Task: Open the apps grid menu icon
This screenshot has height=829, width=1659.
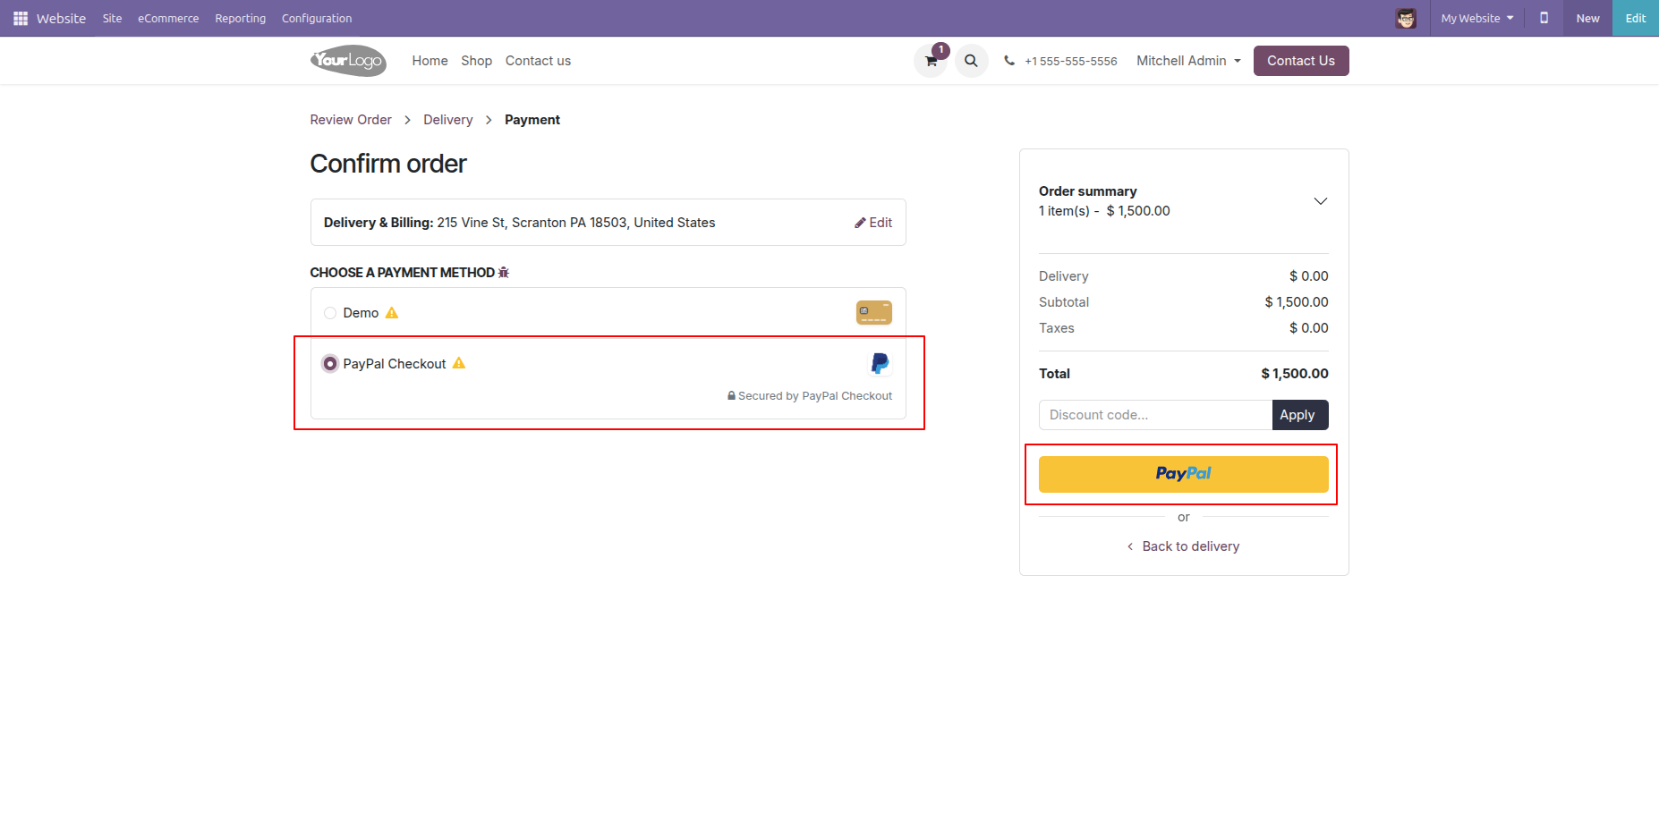Action: 21,18
